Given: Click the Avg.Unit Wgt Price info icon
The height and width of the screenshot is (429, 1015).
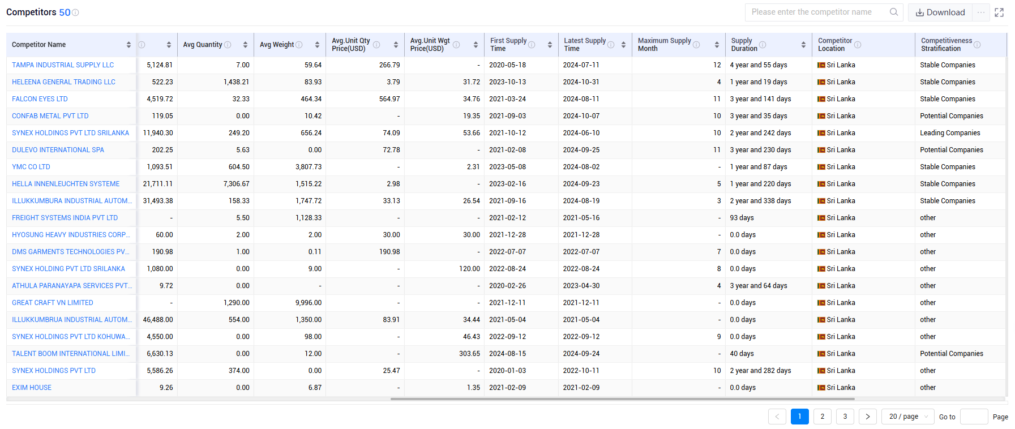Looking at the screenshot, I should pos(456,45).
